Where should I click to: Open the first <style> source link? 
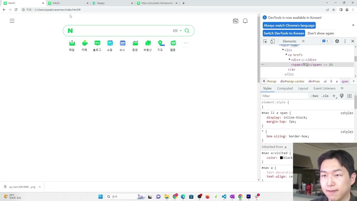(x=347, y=113)
